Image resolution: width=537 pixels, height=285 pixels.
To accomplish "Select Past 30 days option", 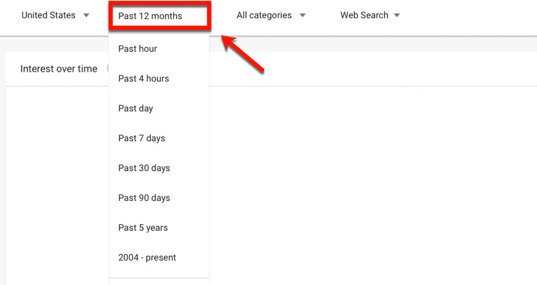I will coord(159,168).
